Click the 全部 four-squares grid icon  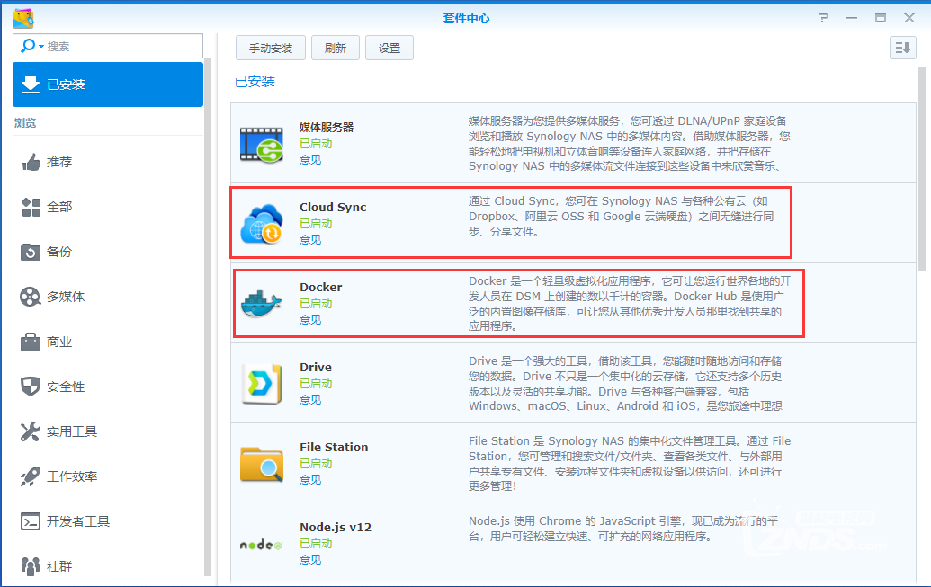point(31,207)
